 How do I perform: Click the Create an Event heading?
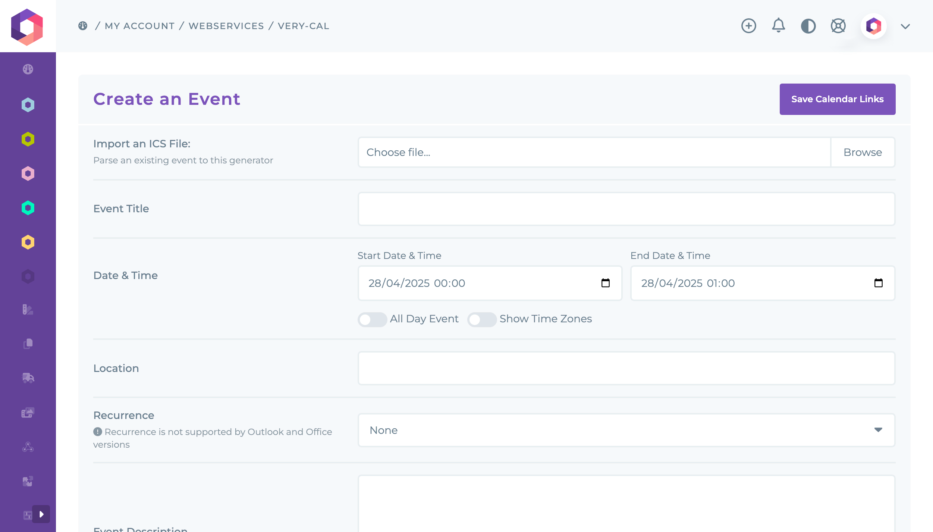[x=167, y=99]
